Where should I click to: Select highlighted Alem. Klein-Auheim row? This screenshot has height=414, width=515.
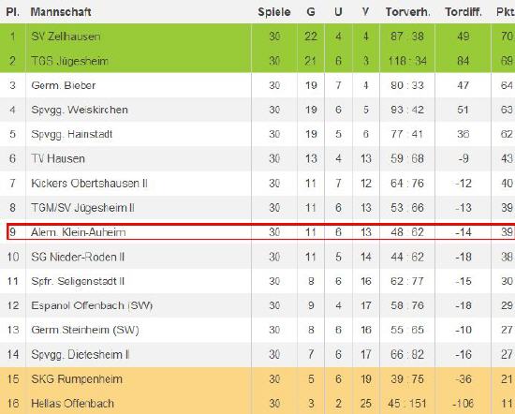pos(261,232)
